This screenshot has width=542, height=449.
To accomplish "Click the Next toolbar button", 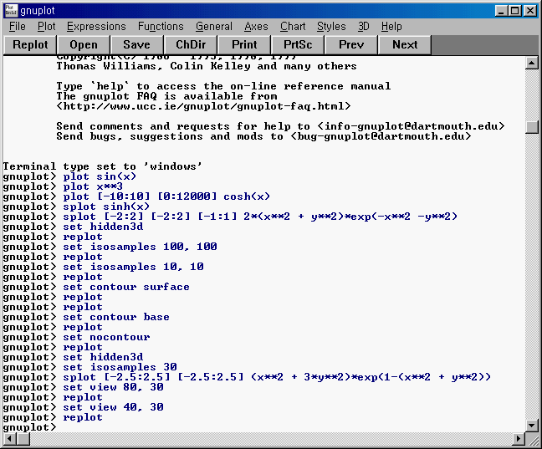I will [405, 45].
